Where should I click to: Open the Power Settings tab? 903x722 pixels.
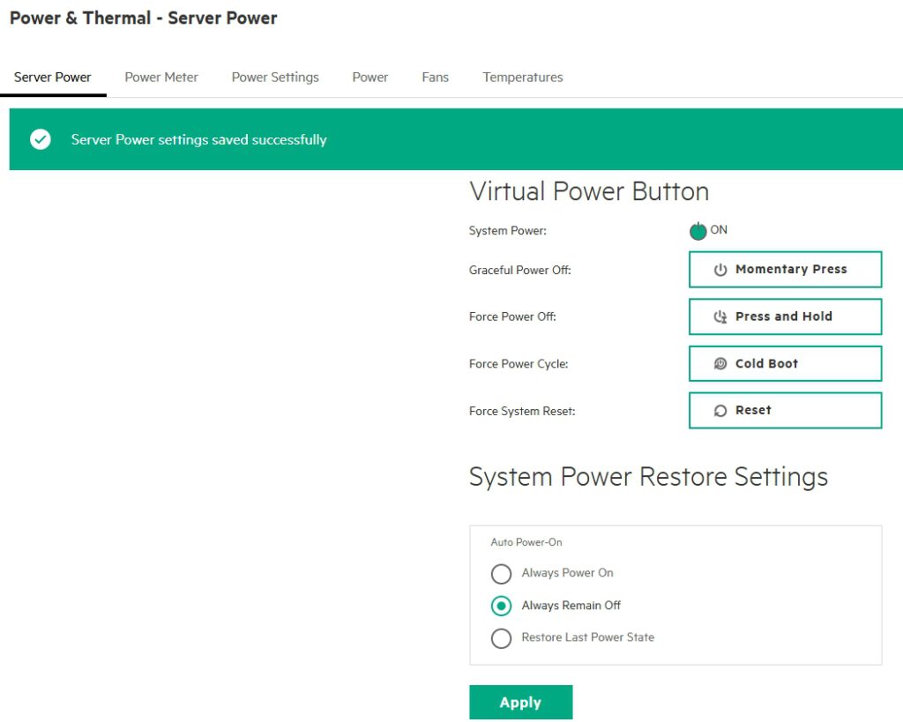pos(275,78)
